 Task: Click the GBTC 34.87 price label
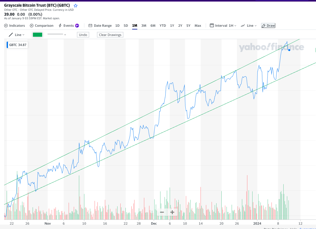pyautogui.click(x=17, y=45)
